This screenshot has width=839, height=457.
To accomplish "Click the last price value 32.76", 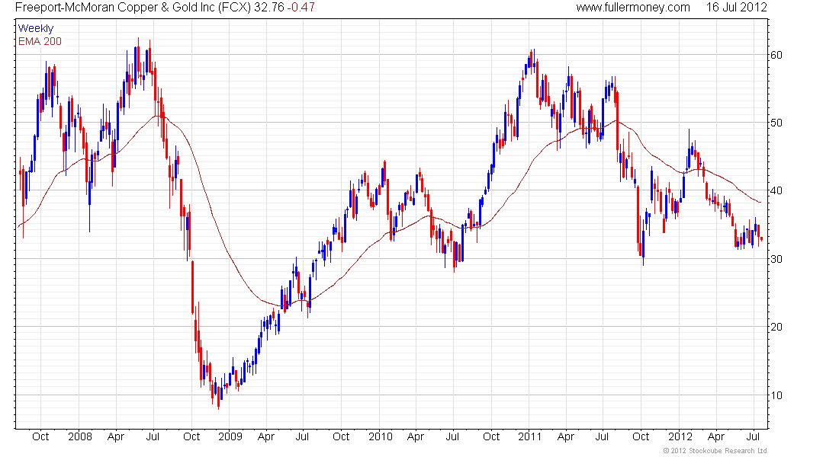I will click(x=268, y=8).
